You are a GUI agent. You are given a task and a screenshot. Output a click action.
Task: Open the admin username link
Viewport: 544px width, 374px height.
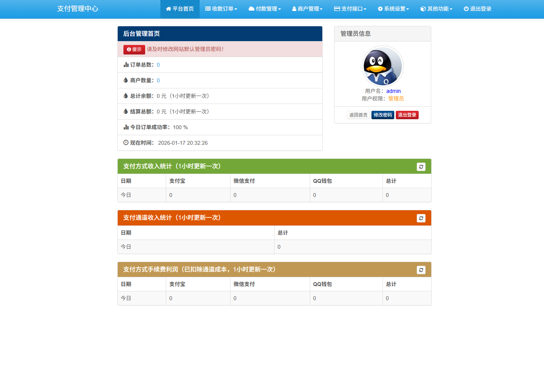(393, 91)
